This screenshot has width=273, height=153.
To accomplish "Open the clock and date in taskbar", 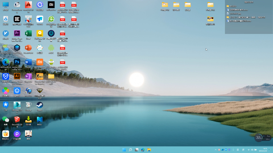I will (263, 150).
